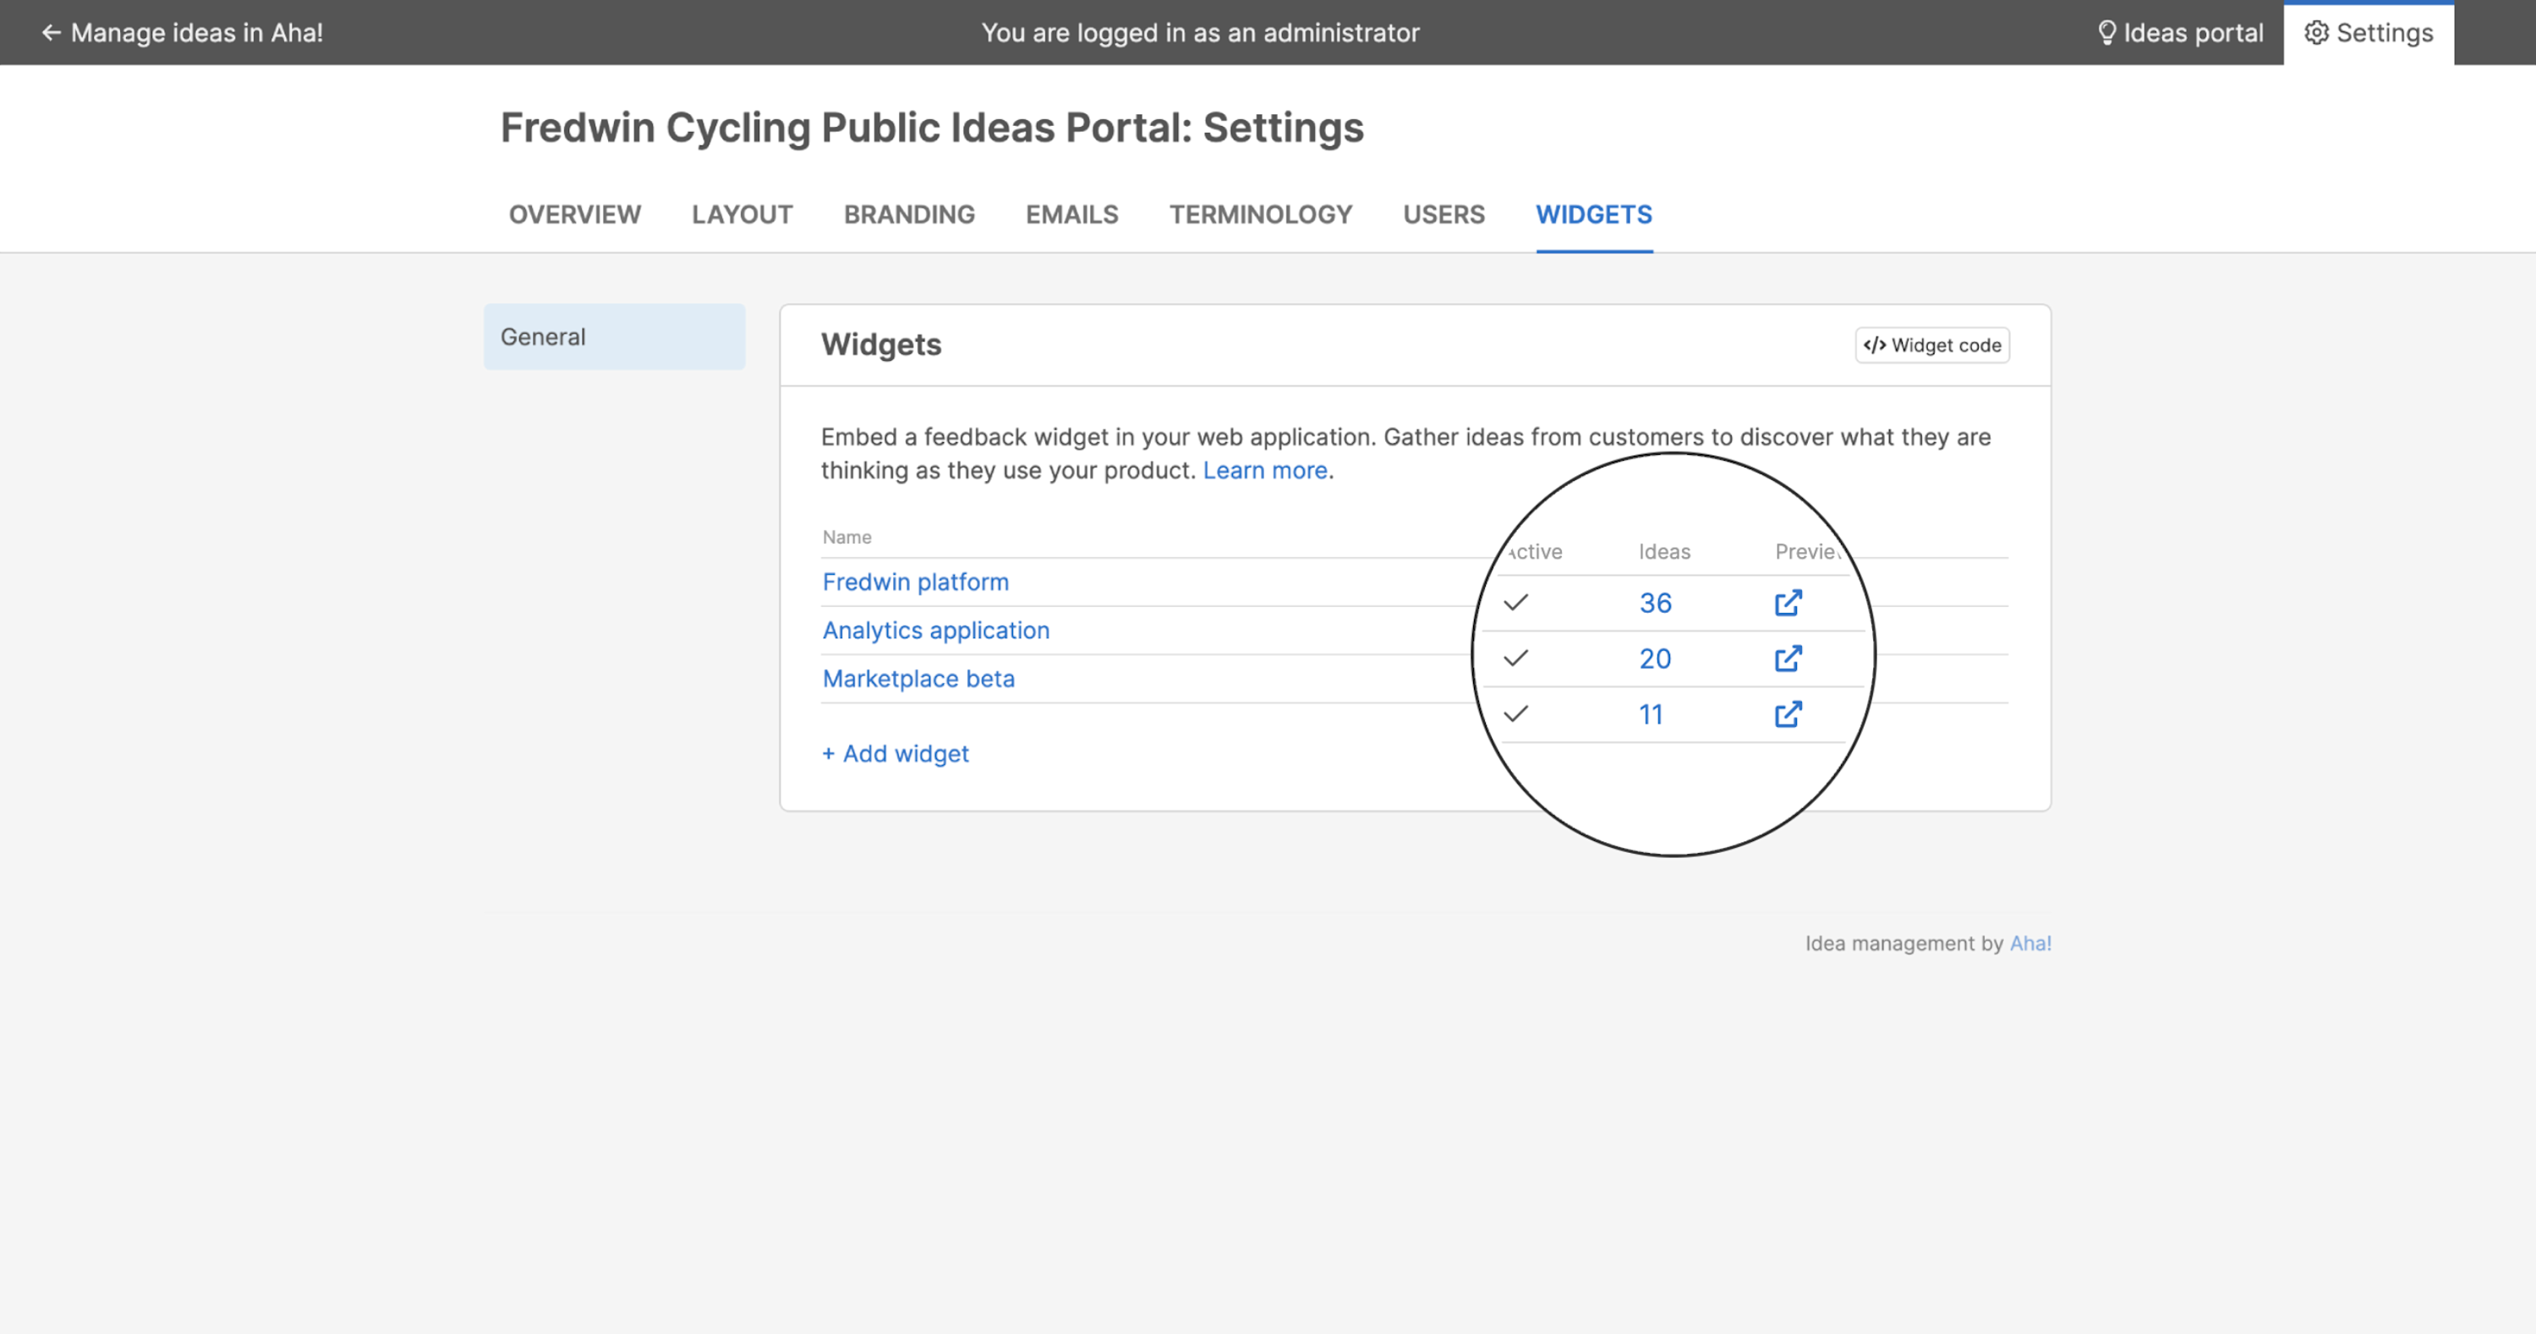Click the Widget code brackets icon
The height and width of the screenshot is (1334, 2536).
pos(1873,346)
